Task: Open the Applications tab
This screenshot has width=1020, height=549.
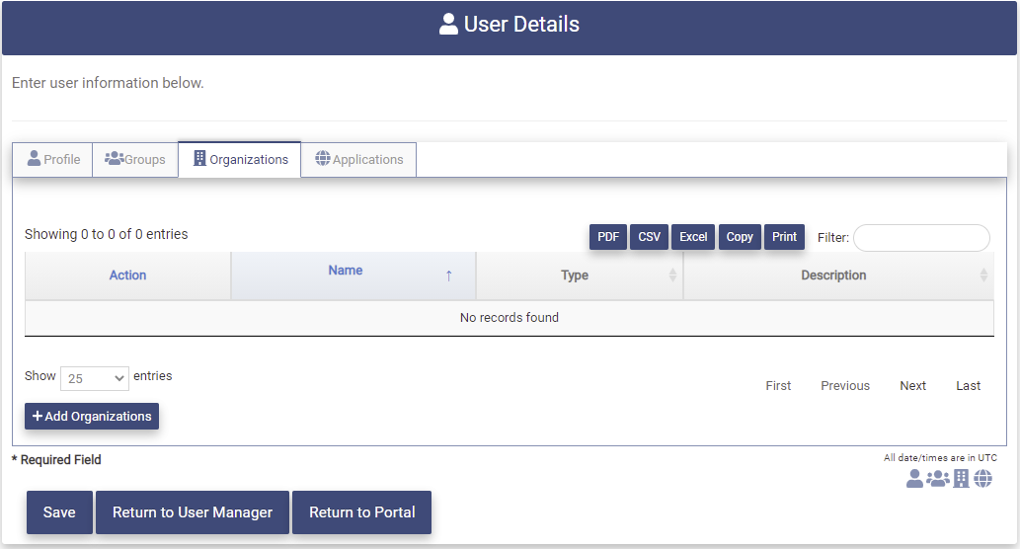Action: (359, 159)
